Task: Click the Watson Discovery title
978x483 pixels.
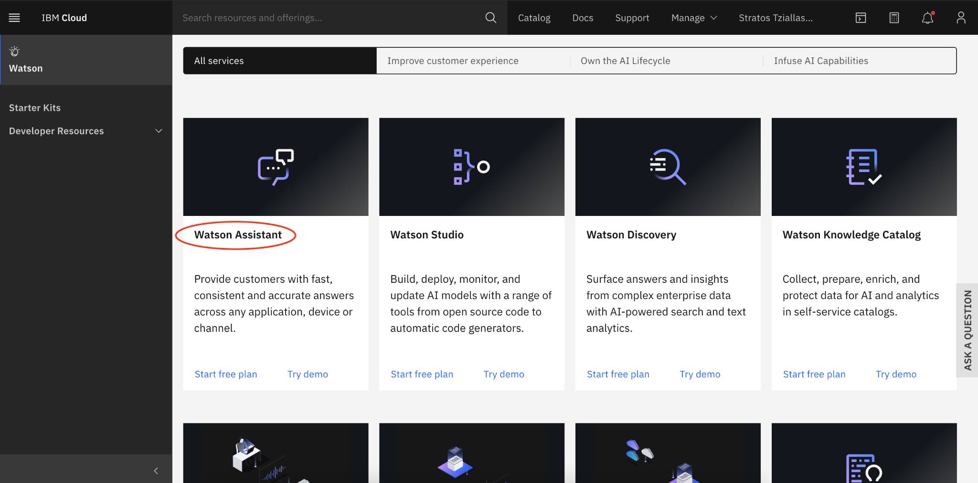Action: tap(631, 235)
